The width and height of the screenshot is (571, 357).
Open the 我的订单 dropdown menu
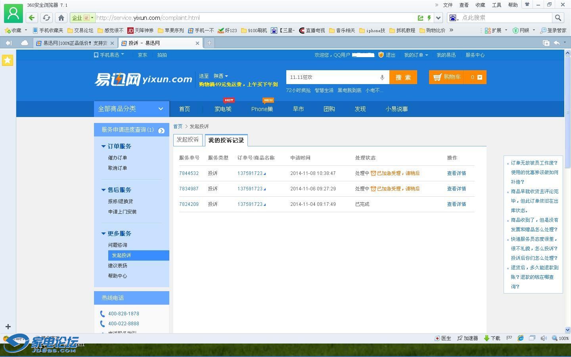(x=416, y=55)
